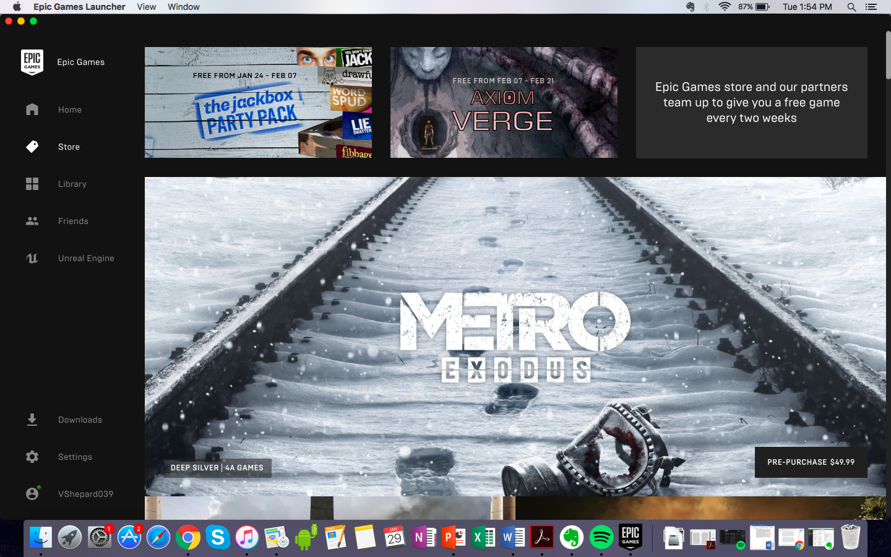
Task: Open Settings via gear icon
Action: tap(32, 457)
